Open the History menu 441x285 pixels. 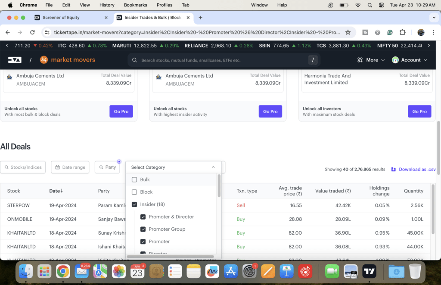107,5
